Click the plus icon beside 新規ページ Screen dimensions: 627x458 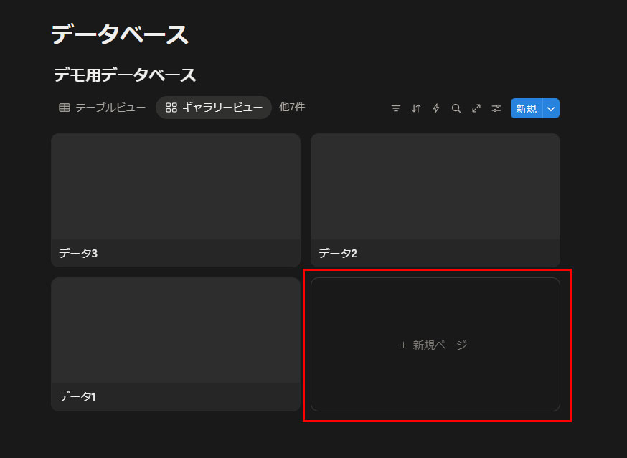point(403,345)
